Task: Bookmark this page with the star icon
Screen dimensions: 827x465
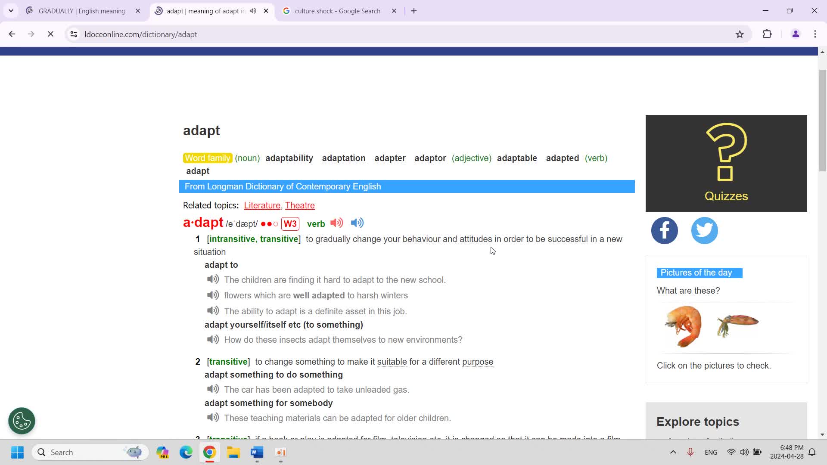Action: point(740,34)
